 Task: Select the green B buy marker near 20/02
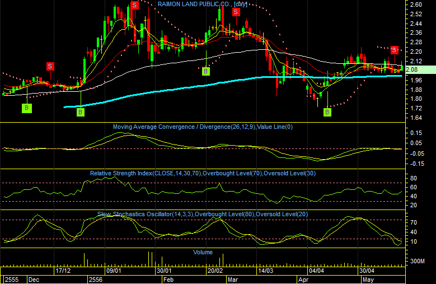[206, 71]
